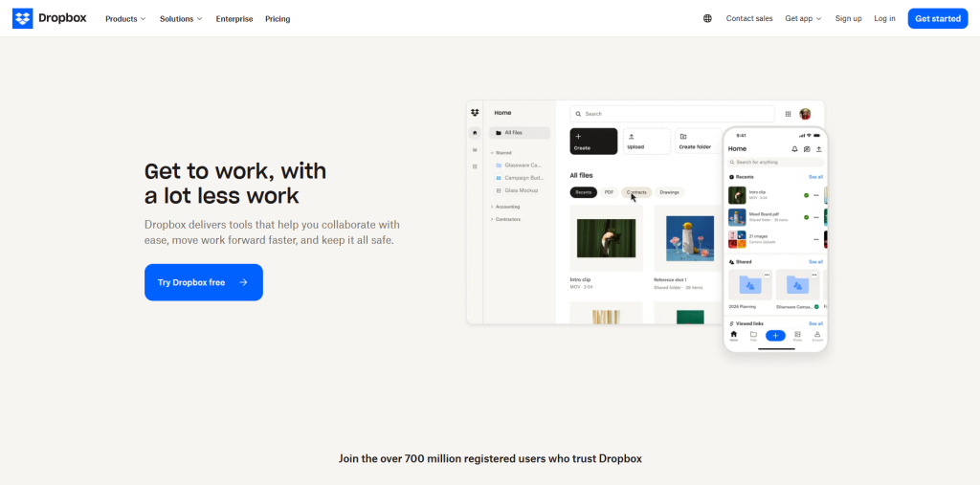Viewport: 980px width, 485px height.
Task: Tap the Home tab icon in phone bottom bar
Action: [x=734, y=336]
